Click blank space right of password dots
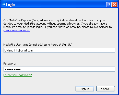The width and height of the screenshot is (119, 95). tap(68, 69)
